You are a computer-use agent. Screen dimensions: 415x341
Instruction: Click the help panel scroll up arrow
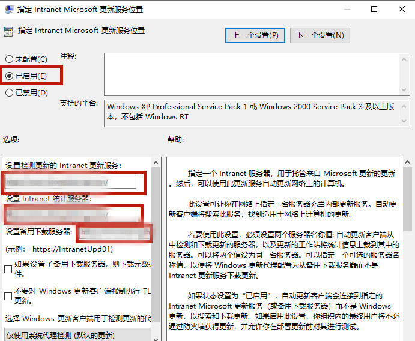pyautogui.click(x=408, y=162)
